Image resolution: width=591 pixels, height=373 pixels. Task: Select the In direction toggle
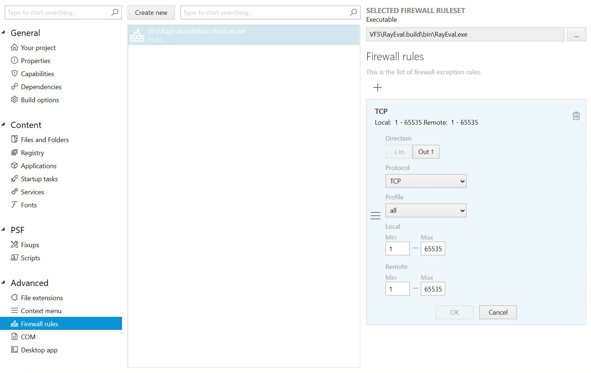(x=398, y=152)
